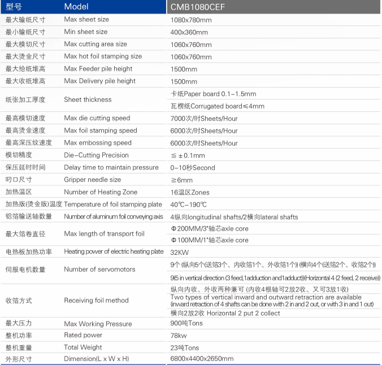Select the '23吨Tons' value
The image size is (382, 365).
click(185, 348)
